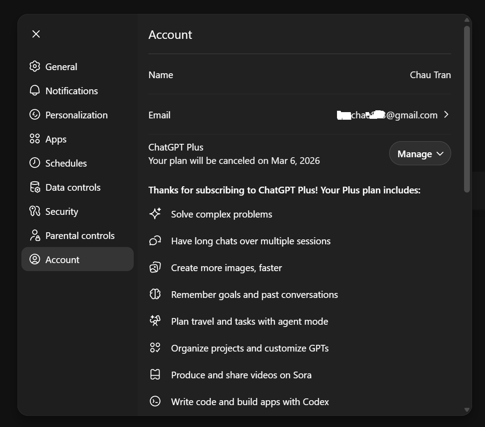Screen dimensions: 485x427
Task: Open the Security tab label
Action: 62,212
